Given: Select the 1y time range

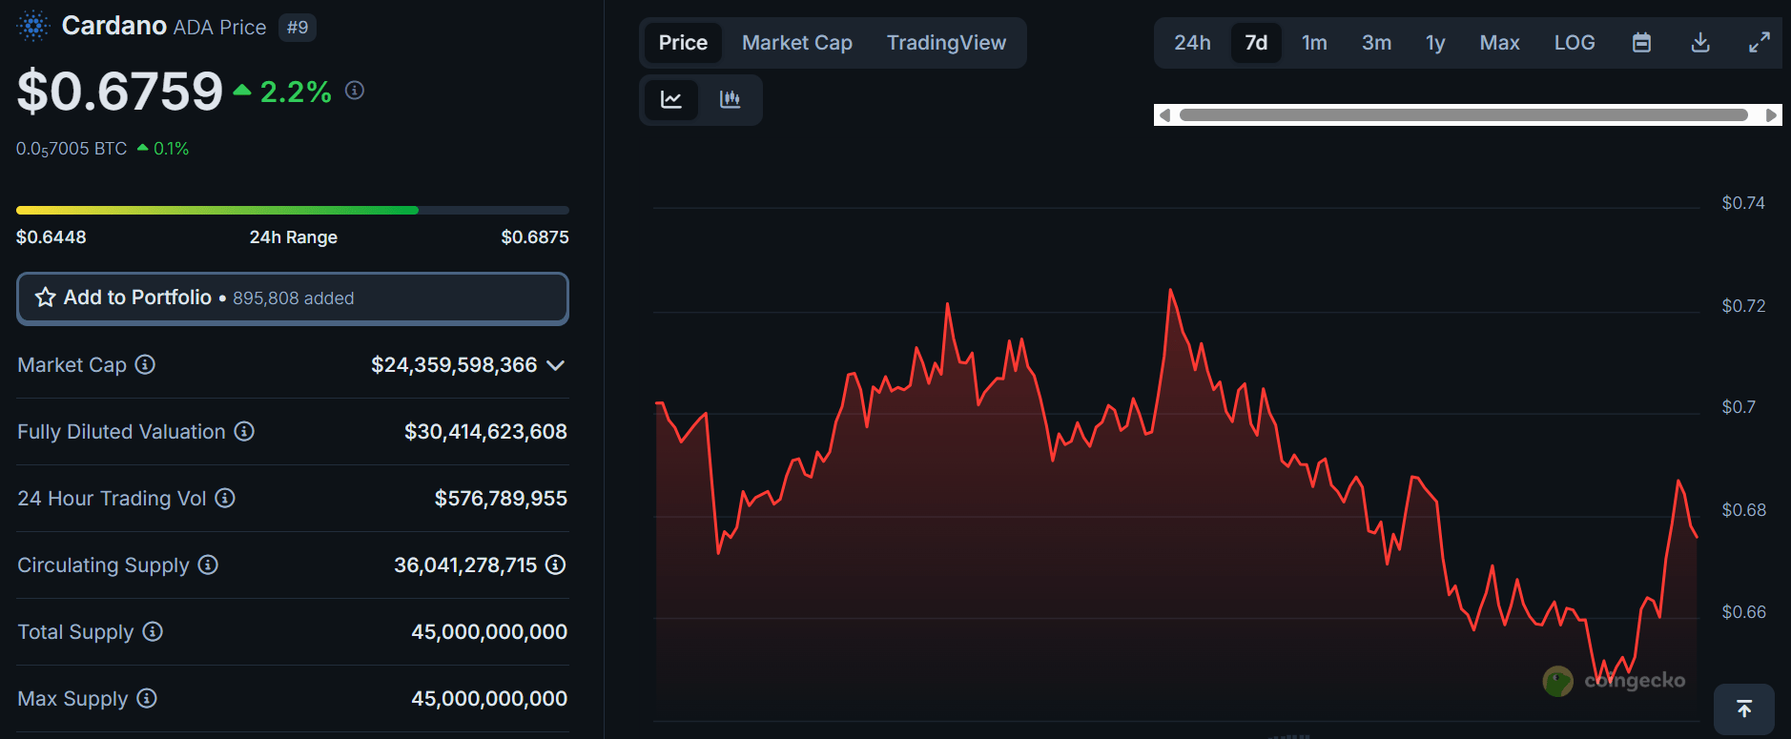Looking at the screenshot, I should pos(1435,43).
